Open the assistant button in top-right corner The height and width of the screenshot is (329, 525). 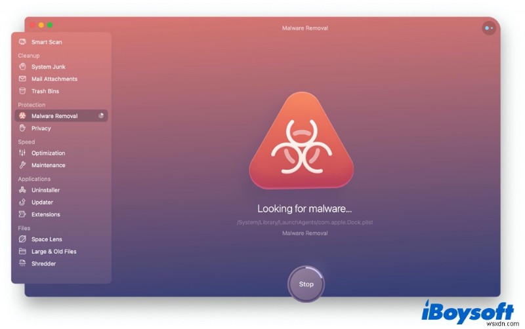489,28
